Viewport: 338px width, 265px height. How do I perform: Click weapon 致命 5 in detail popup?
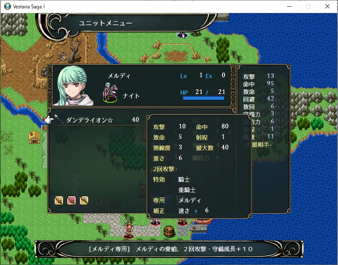click(x=168, y=137)
